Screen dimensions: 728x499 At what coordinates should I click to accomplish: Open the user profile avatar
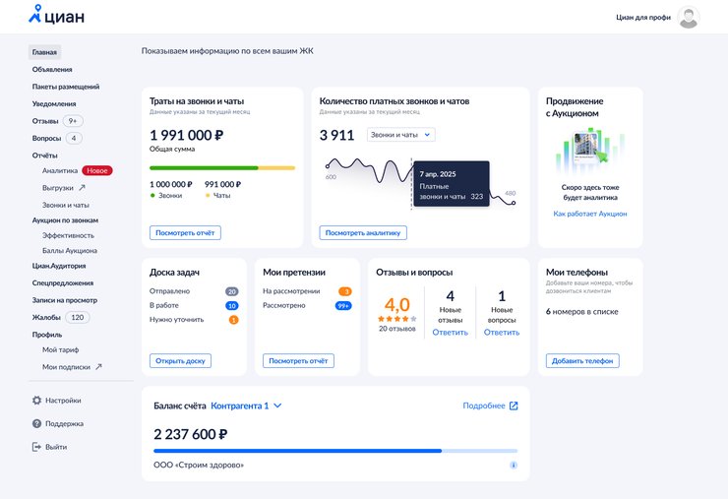click(689, 17)
